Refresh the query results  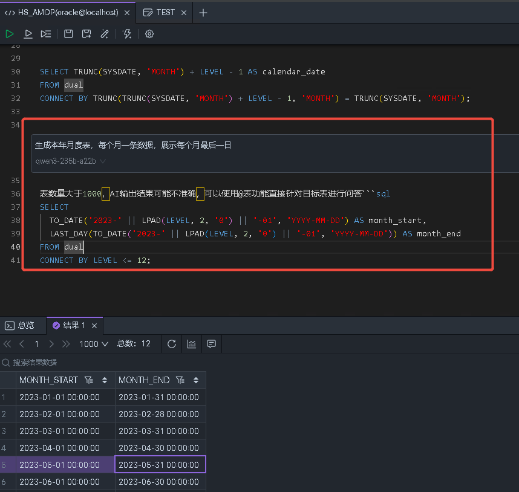(172, 344)
